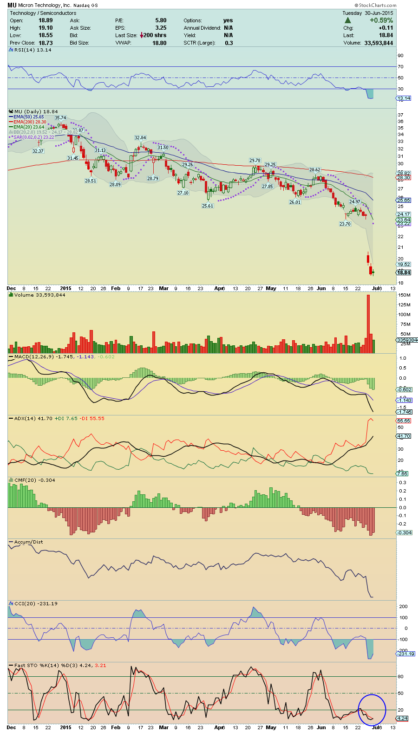Viewport: 418px width, 732px height.
Task: Click the small icon before Accum/Dist label
Action: 12,542
